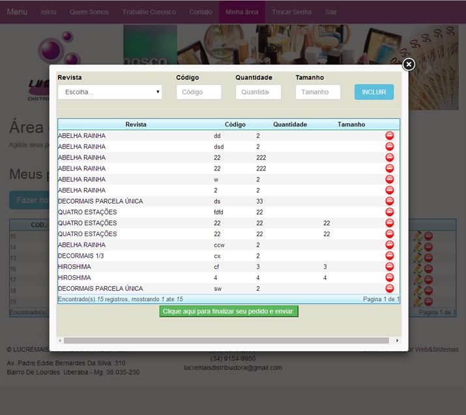466x415 pixels.
Task: Delete the ABELHA RAINHA row with code w
Action: pyautogui.click(x=389, y=179)
